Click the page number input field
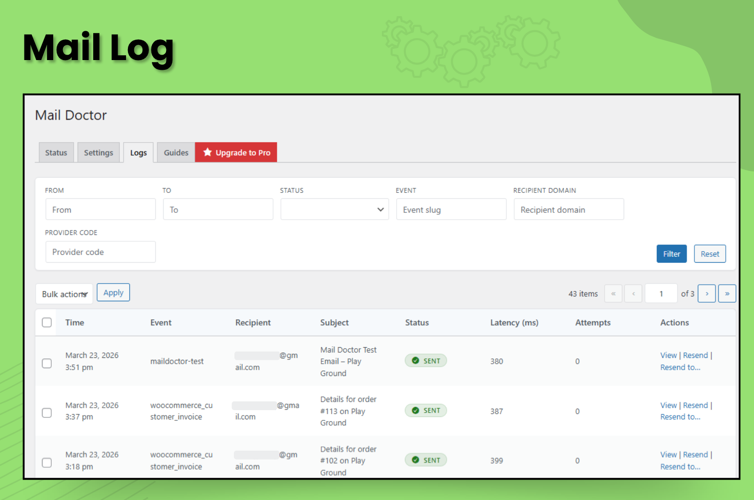This screenshot has height=500, width=754. coord(661,293)
